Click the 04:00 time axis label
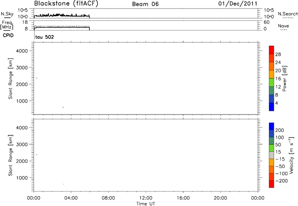 pos(71,198)
